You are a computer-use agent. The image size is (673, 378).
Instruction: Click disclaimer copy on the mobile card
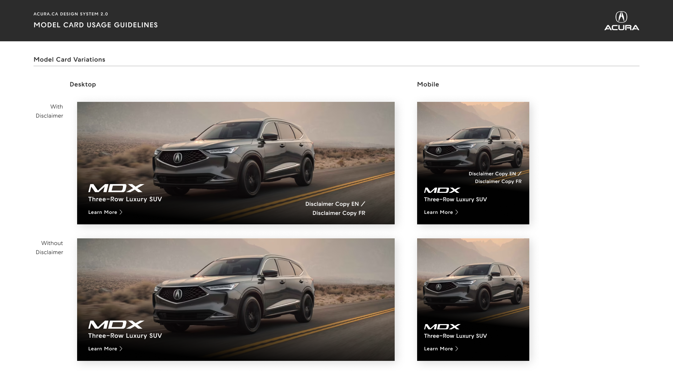click(x=495, y=177)
